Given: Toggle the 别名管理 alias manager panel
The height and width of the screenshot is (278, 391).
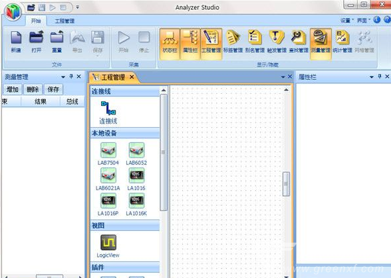Looking at the screenshot, I should pos(255,42).
